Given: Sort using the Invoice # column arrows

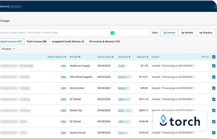Looking at the screenshot, I should [x=129, y=57].
